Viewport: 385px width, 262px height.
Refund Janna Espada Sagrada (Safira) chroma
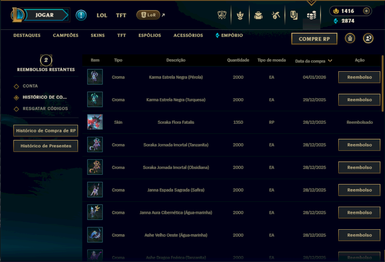pos(359,190)
